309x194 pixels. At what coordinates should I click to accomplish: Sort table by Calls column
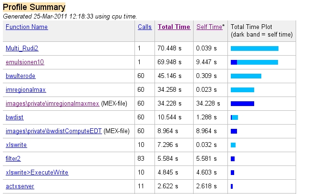pyautogui.click(x=145, y=27)
